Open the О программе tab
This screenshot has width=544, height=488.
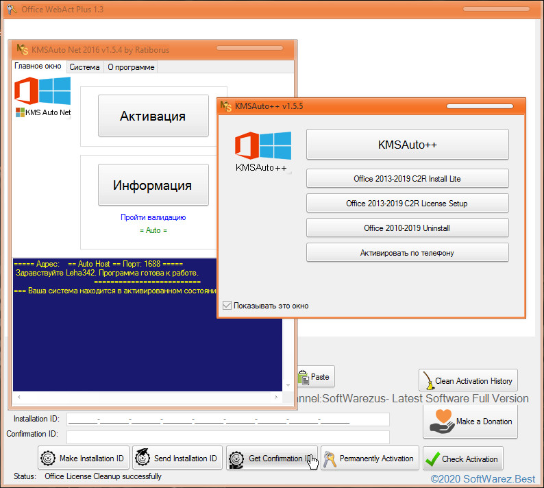click(x=130, y=67)
